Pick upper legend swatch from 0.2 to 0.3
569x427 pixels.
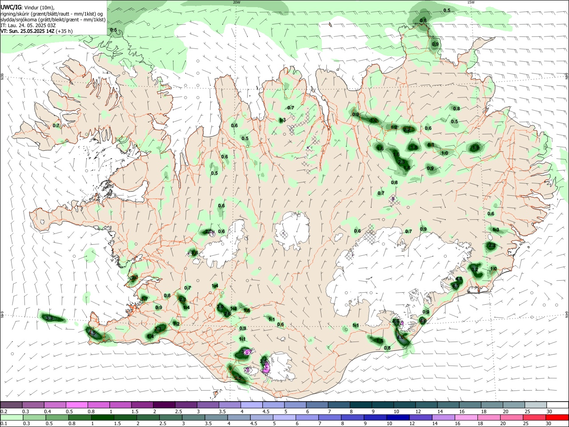[11, 405]
